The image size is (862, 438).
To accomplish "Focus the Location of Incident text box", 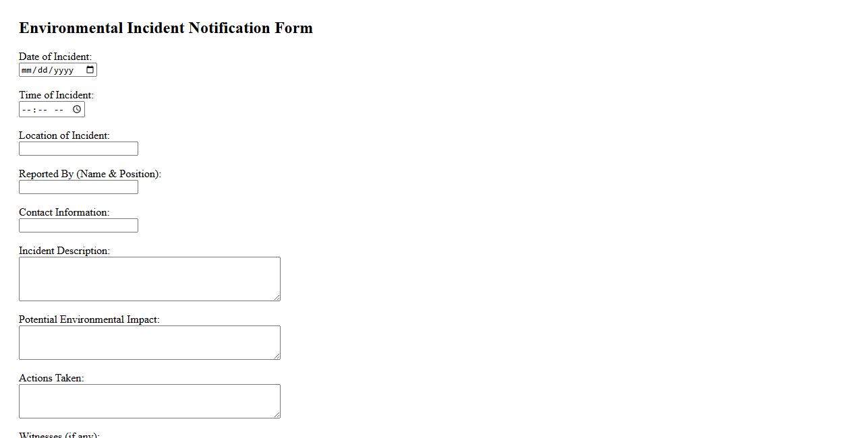I will coord(78,149).
